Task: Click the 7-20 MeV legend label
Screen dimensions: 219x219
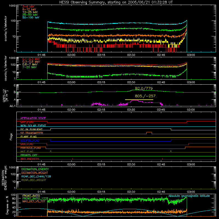Action: [29, 67]
